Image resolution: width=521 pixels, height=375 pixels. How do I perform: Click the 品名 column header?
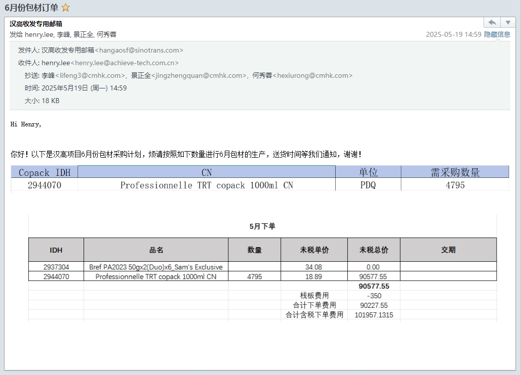coord(156,250)
